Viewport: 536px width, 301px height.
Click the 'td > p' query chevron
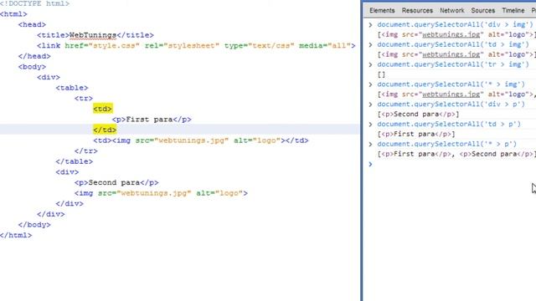(x=370, y=125)
